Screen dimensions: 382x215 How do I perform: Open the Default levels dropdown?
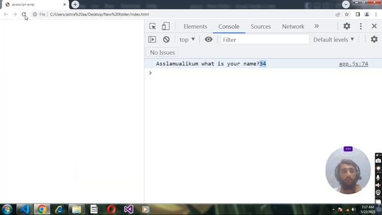(334, 39)
